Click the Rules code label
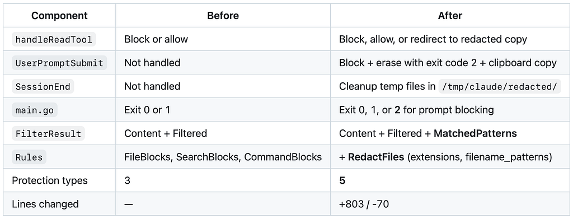Viewport: 573px width, 219px height. pyautogui.click(x=29, y=157)
